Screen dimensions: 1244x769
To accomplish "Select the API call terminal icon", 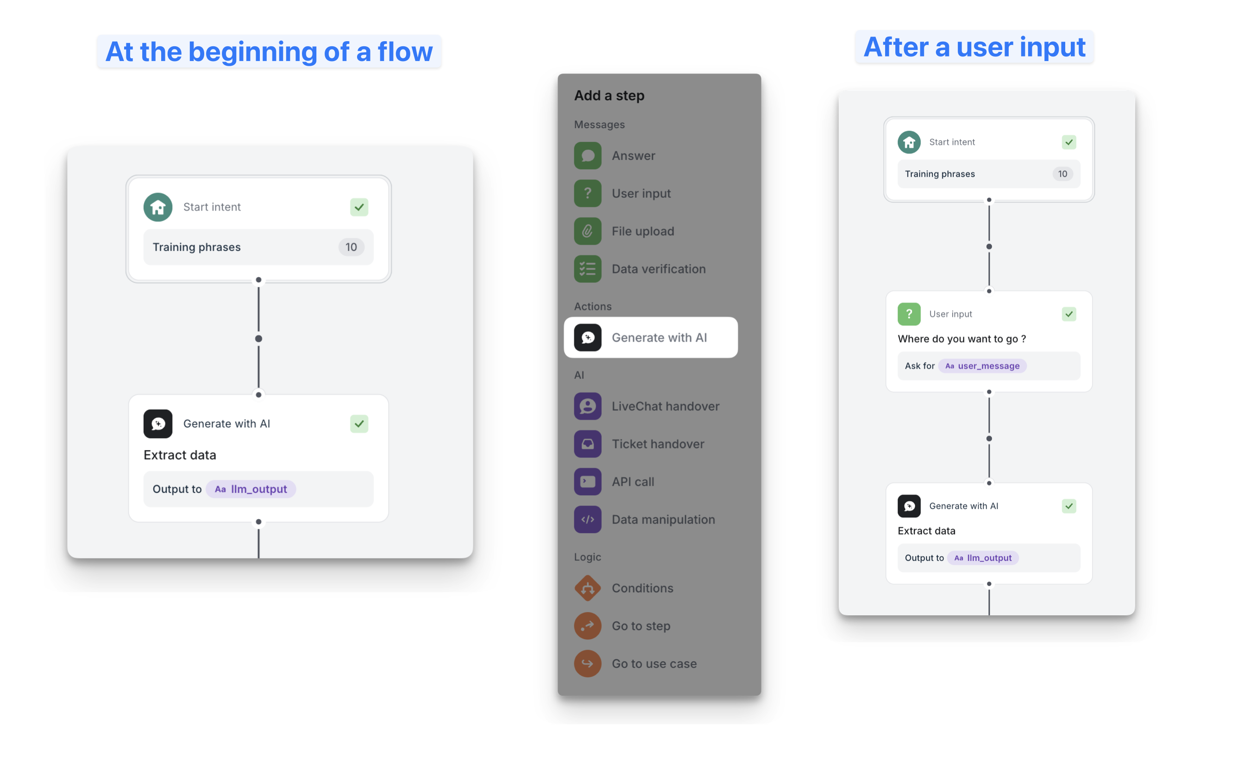I will tap(587, 482).
